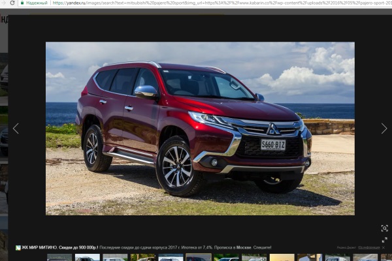
Task: Select the first thumbnail in the bottom strip
Action: 59,258
